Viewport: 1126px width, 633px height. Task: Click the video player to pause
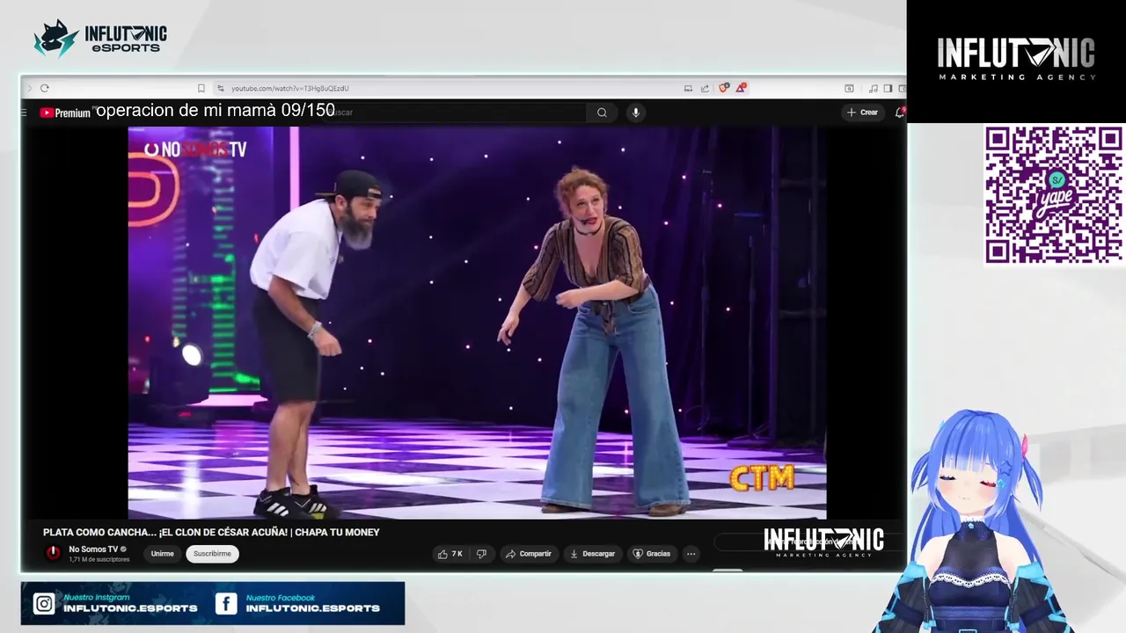[x=477, y=323]
